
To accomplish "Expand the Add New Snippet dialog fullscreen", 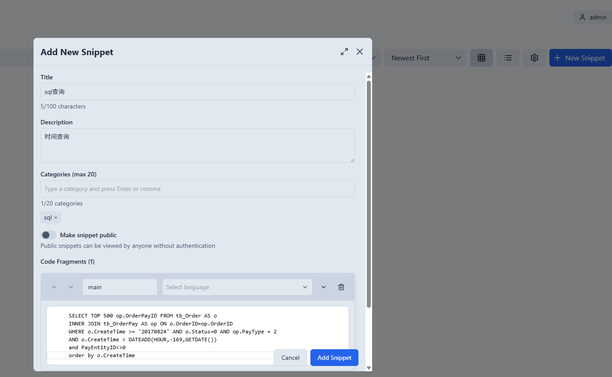I will (344, 52).
